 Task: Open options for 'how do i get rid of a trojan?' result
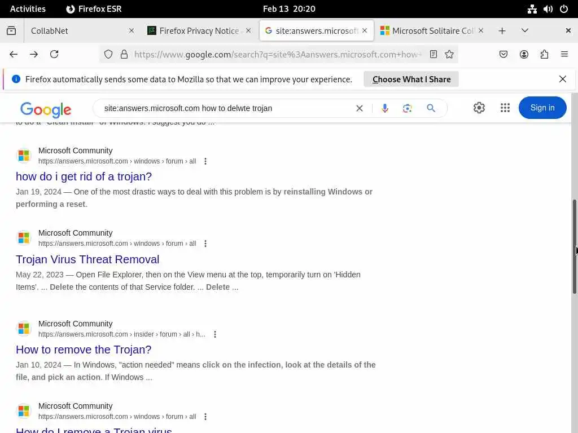coord(205,161)
